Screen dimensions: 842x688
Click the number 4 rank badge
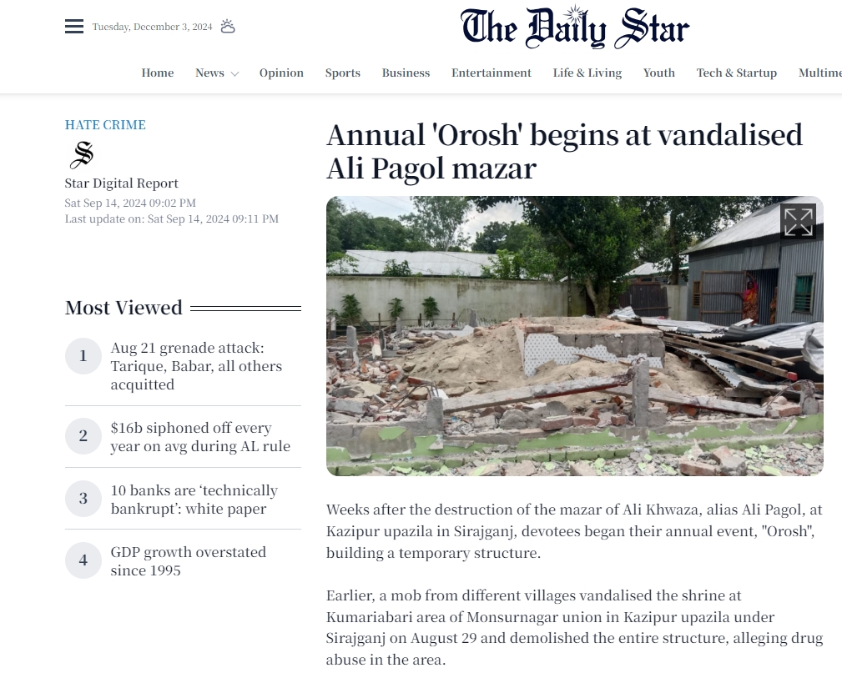pos(83,560)
